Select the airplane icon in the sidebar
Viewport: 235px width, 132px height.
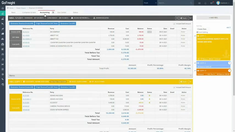[3, 29]
